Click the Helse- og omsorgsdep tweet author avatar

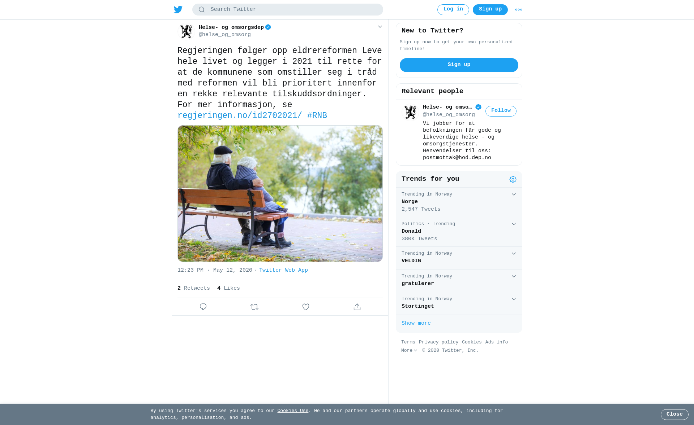(186, 31)
